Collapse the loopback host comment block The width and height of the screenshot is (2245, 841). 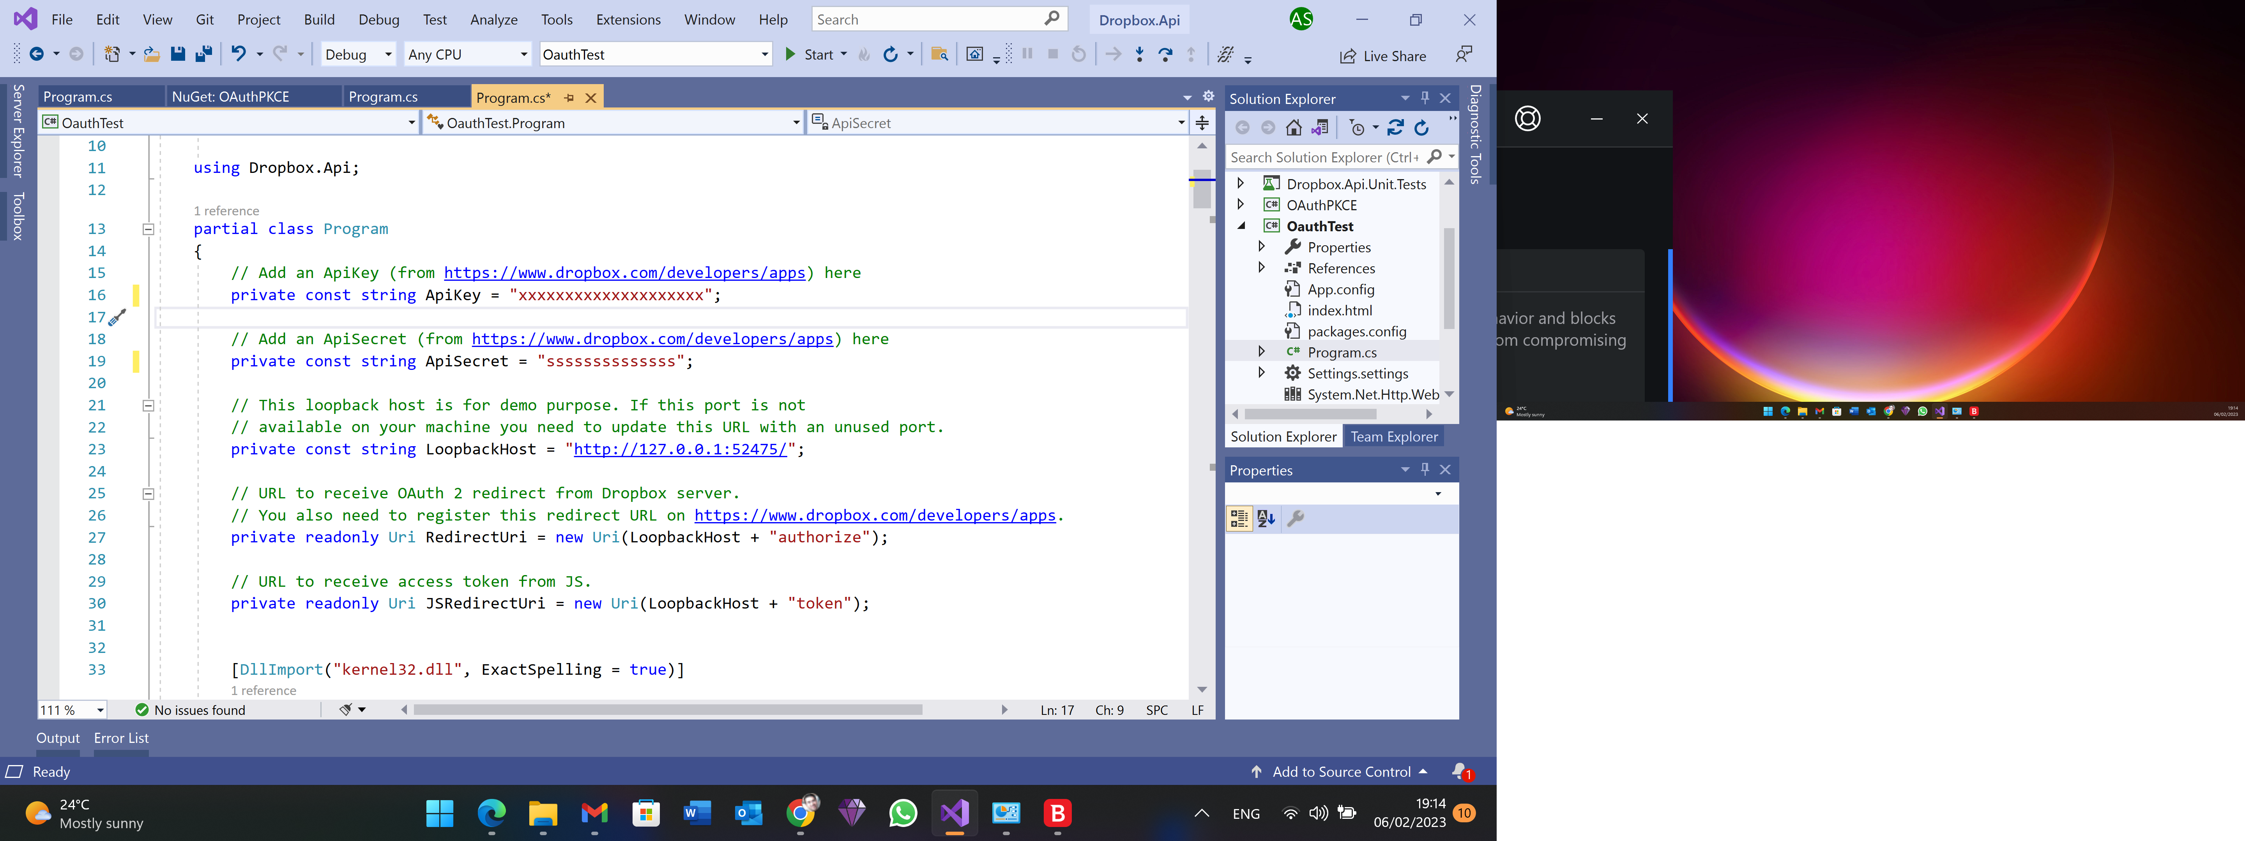[x=148, y=406]
